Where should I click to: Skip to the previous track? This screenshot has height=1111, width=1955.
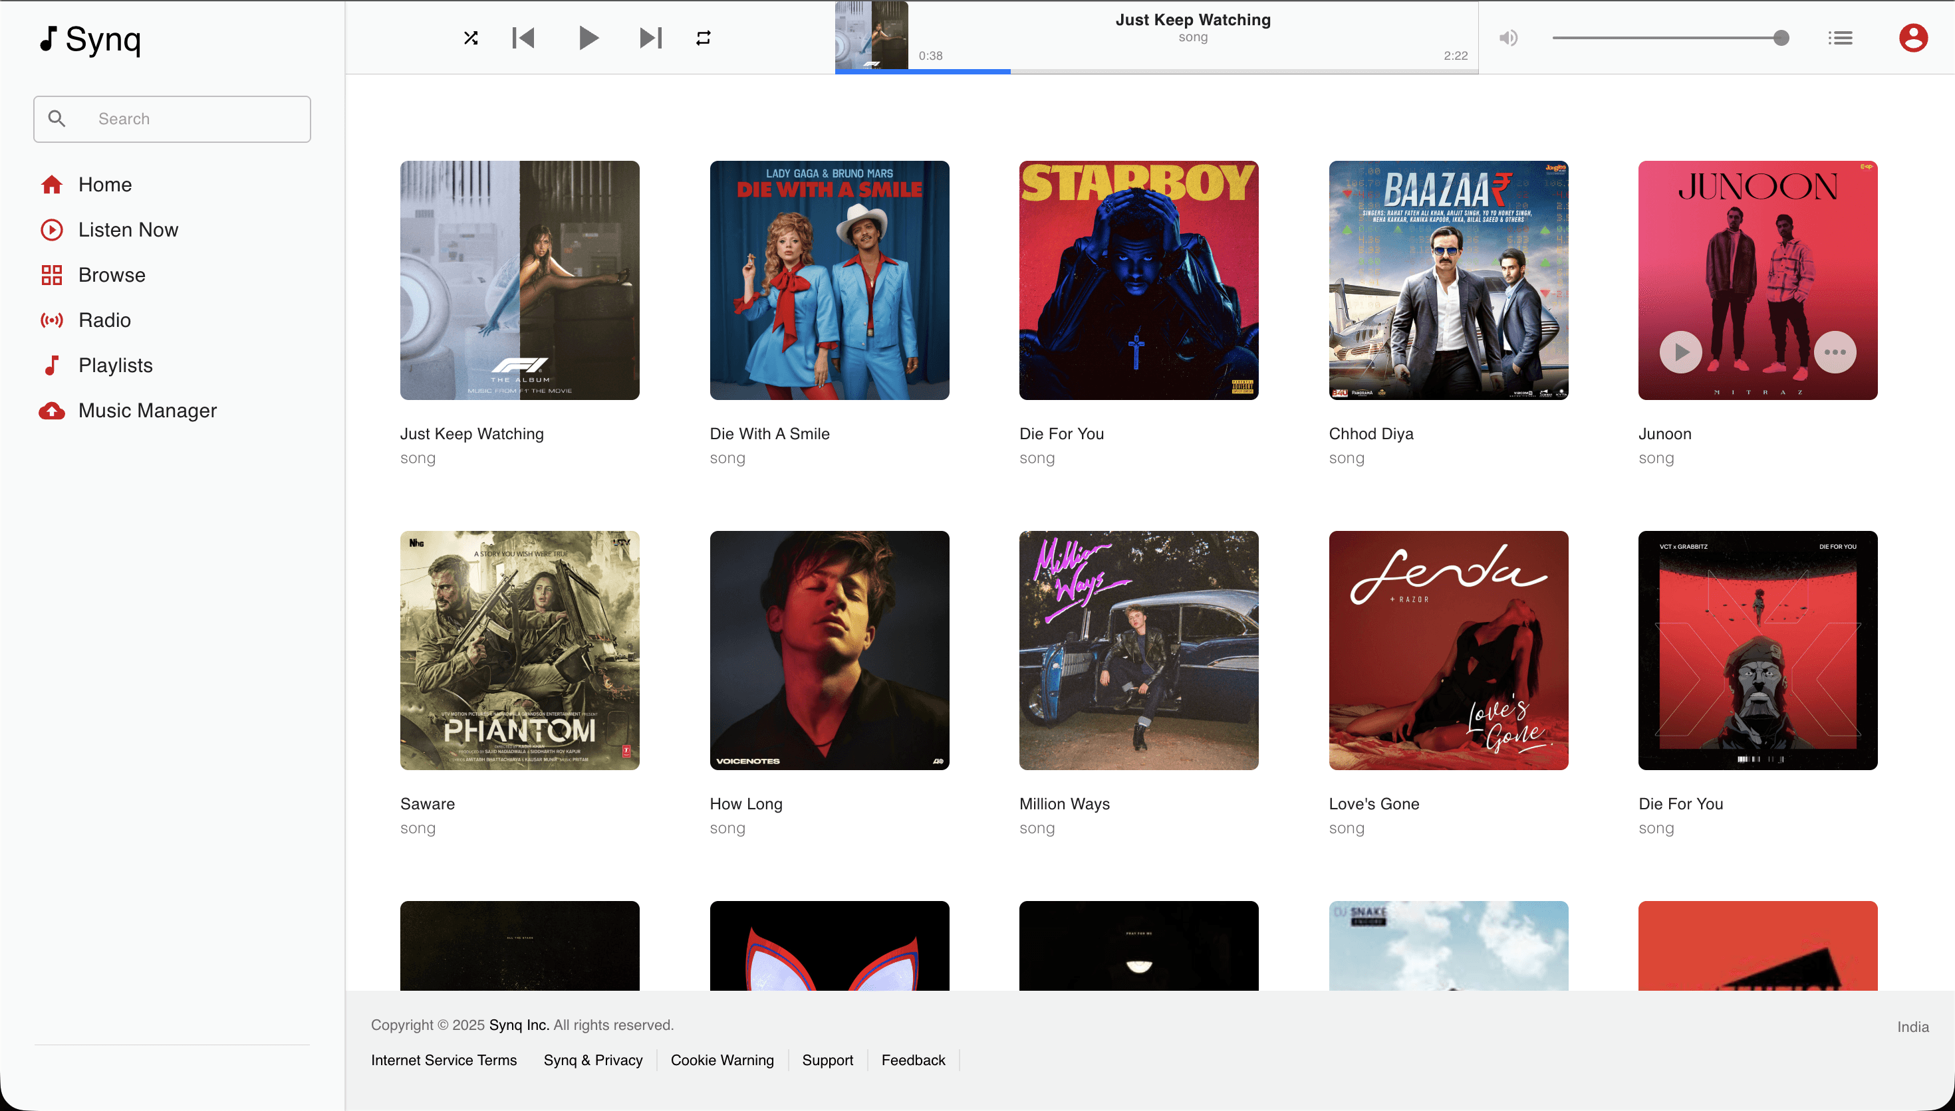pos(524,37)
